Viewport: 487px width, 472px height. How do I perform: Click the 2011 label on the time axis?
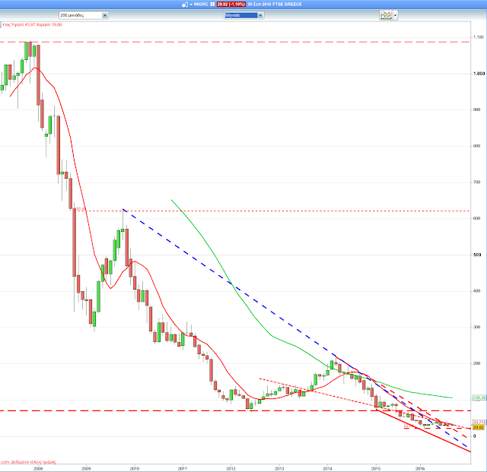(x=183, y=469)
